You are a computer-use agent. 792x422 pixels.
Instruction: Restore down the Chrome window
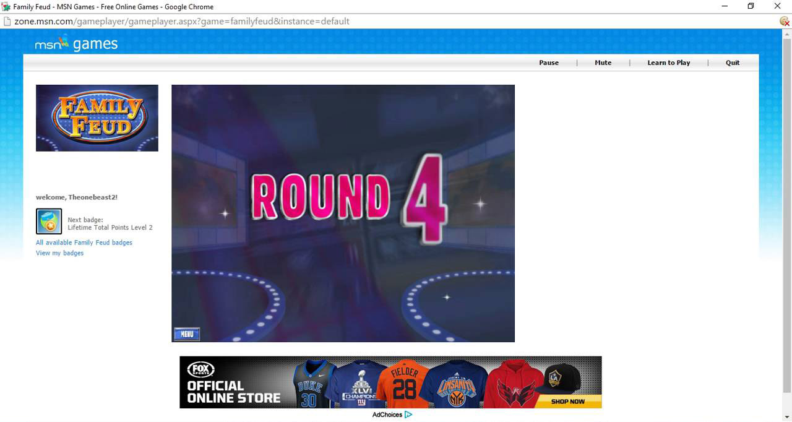click(x=751, y=6)
